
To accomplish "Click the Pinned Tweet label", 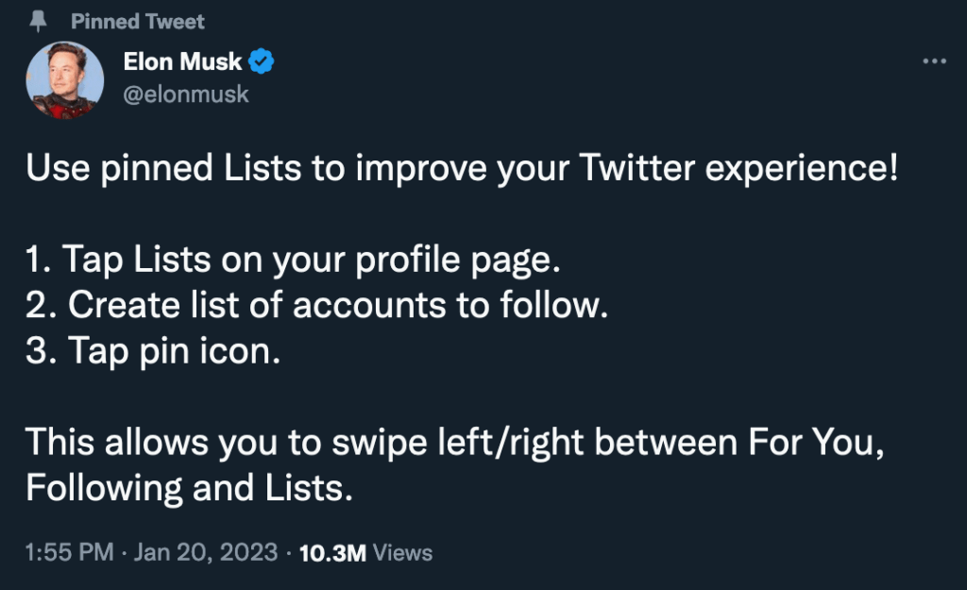I will [x=138, y=21].
